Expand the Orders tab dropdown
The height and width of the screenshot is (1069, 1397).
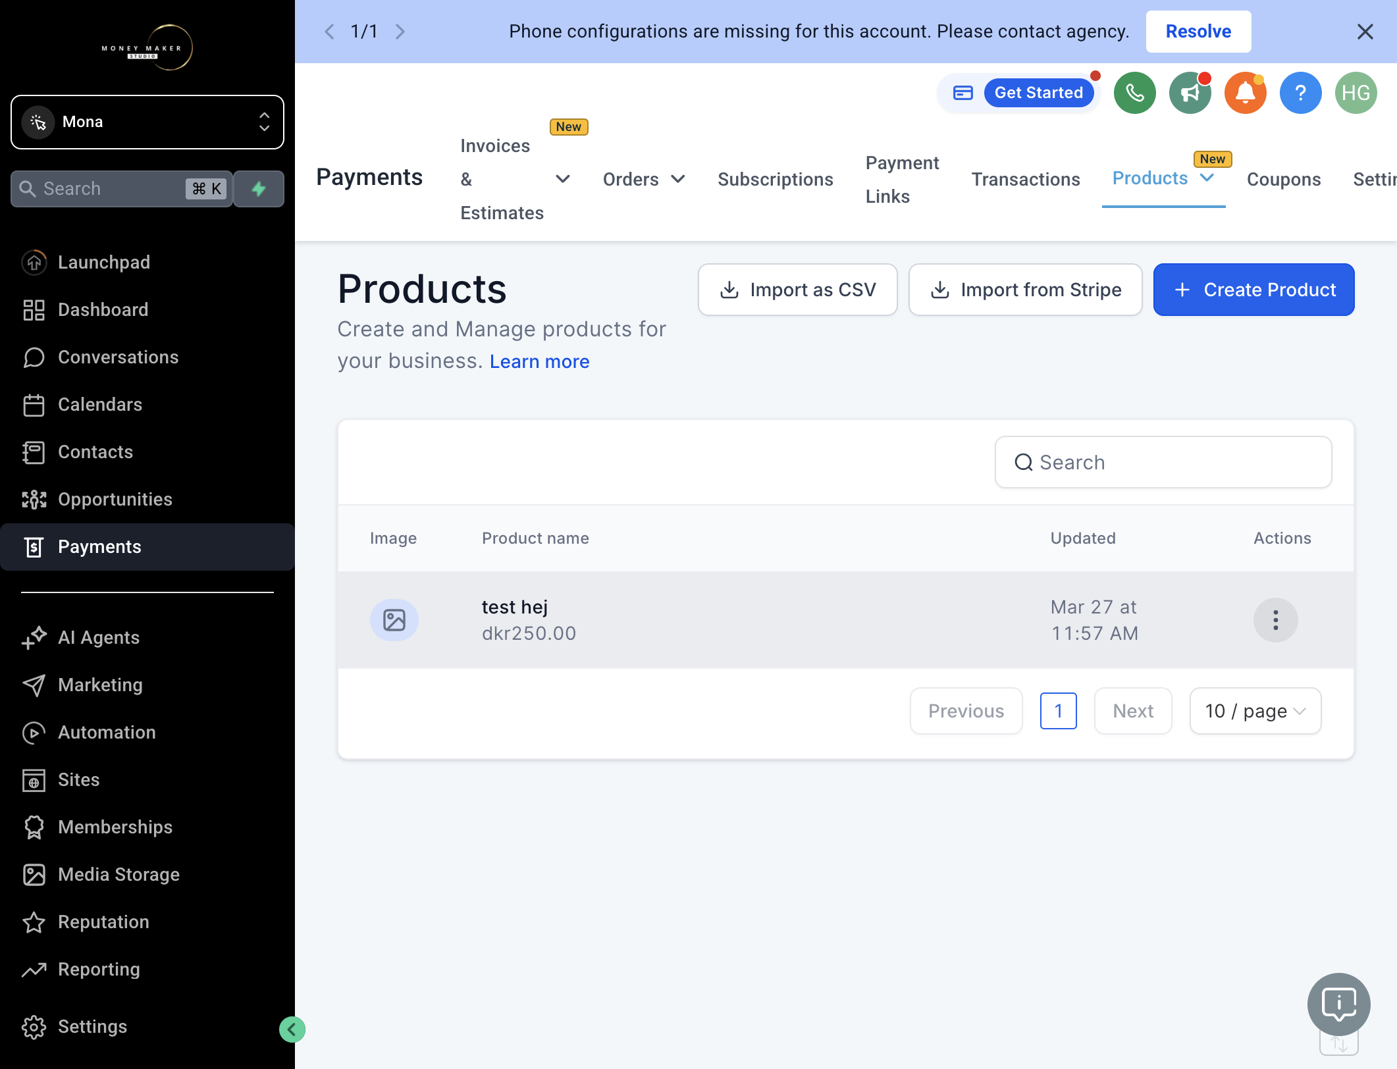[x=677, y=179]
